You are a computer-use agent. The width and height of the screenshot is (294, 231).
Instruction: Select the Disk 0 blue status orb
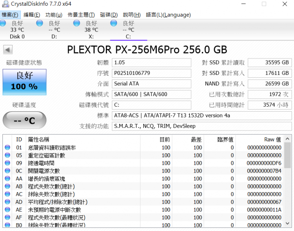tap(2, 23)
